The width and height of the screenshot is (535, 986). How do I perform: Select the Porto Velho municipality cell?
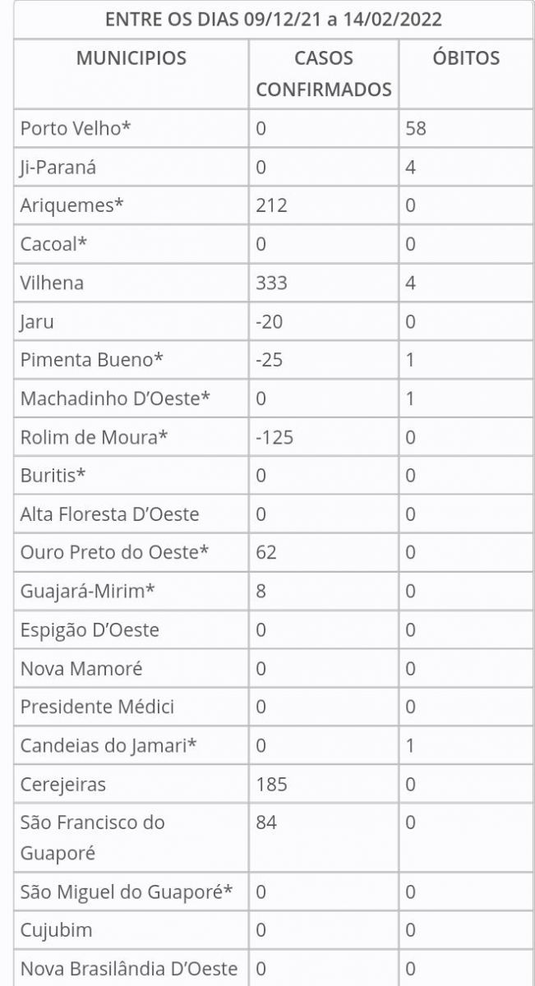pyautogui.click(x=76, y=128)
